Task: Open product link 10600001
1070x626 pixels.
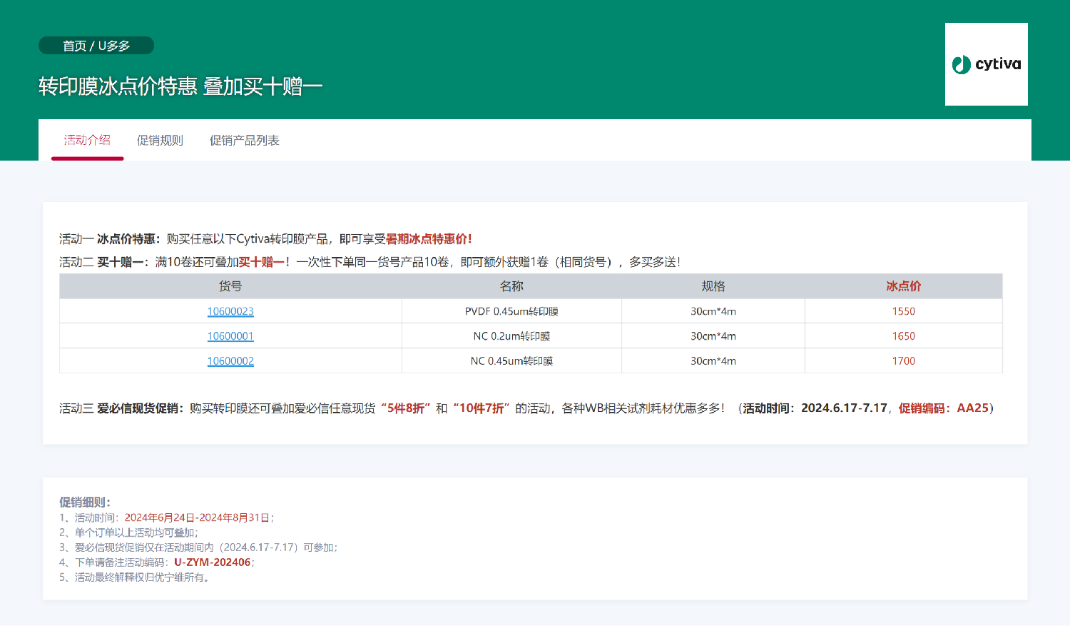Action: pyautogui.click(x=230, y=335)
